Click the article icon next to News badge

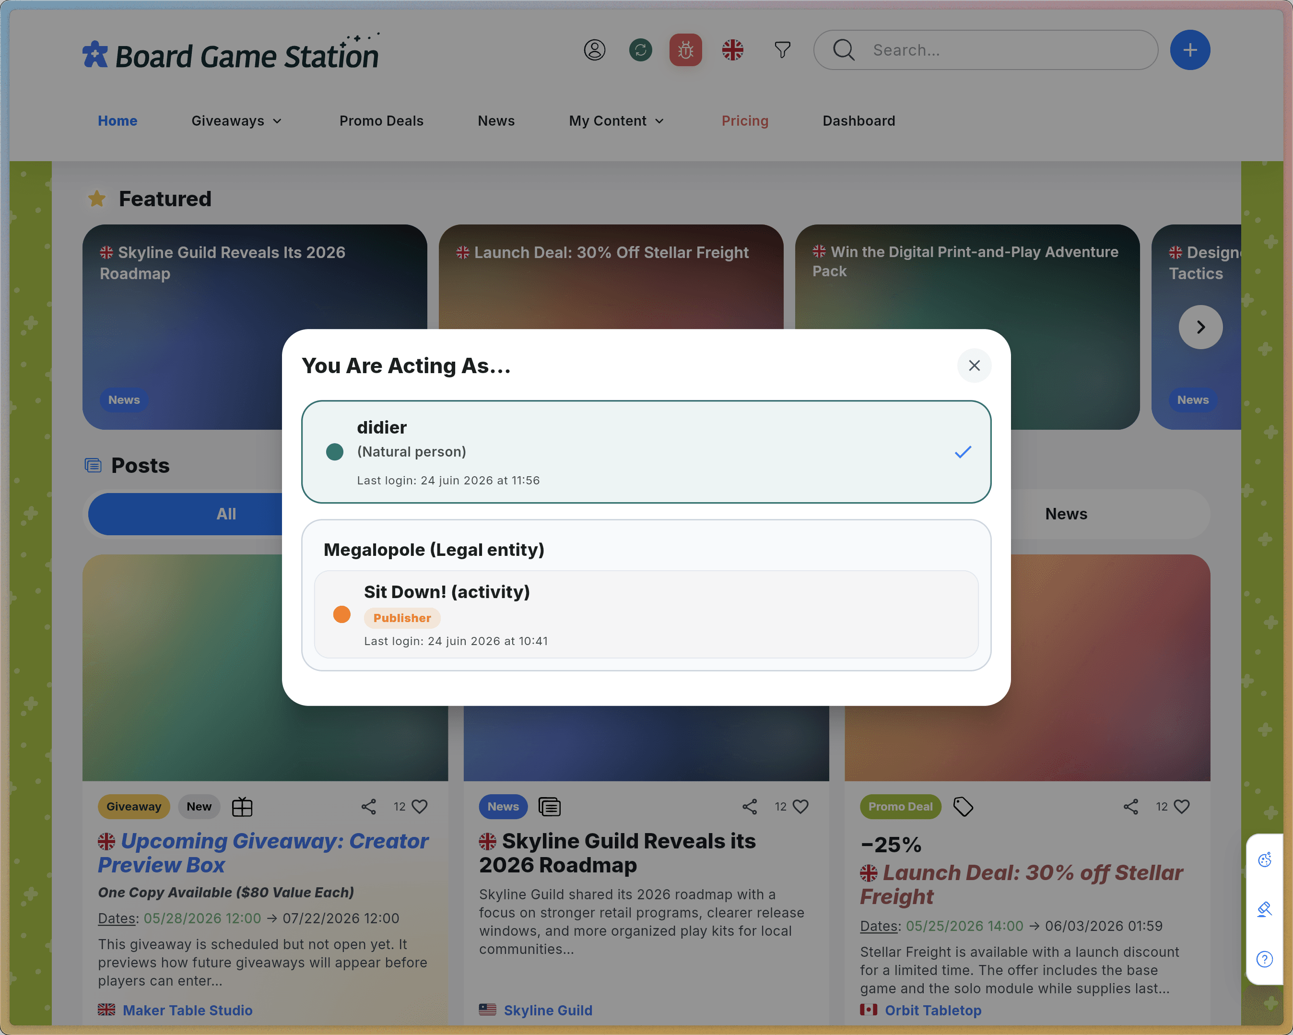click(549, 807)
